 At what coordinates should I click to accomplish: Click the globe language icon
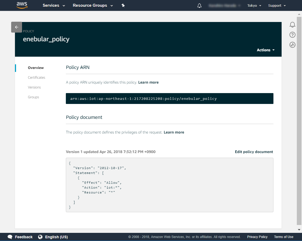click(x=40, y=237)
